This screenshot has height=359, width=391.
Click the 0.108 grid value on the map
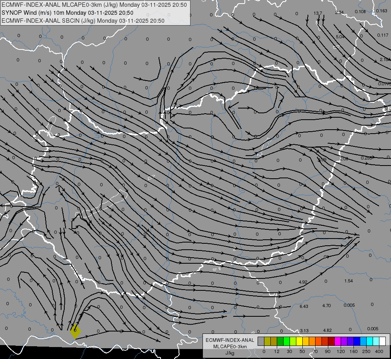point(360,12)
